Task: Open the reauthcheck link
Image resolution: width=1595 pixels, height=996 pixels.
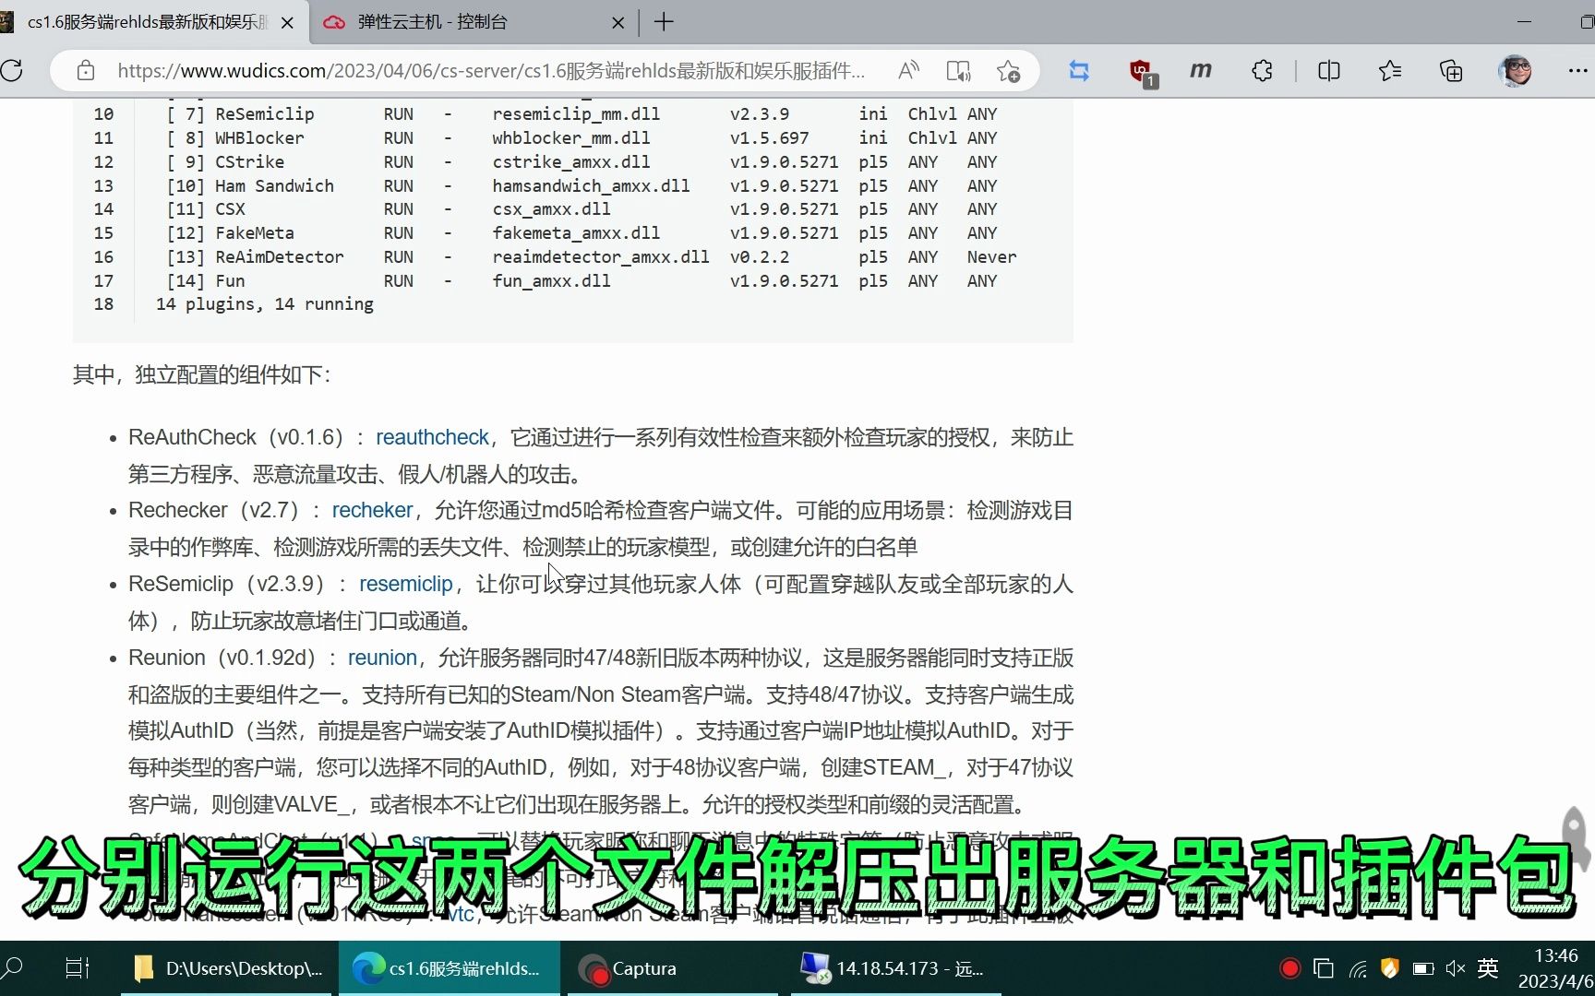Action: (x=432, y=437)
